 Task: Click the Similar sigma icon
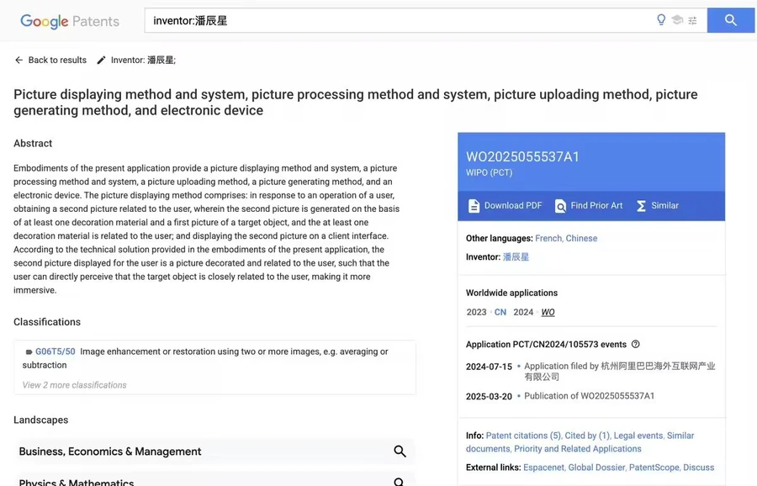point(641,206)
